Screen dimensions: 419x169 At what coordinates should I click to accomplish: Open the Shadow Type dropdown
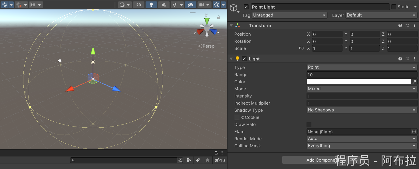tap(362, 110)
